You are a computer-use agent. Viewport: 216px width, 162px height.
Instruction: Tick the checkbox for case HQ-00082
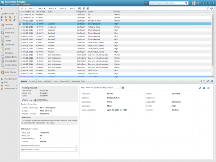point(22,21)
